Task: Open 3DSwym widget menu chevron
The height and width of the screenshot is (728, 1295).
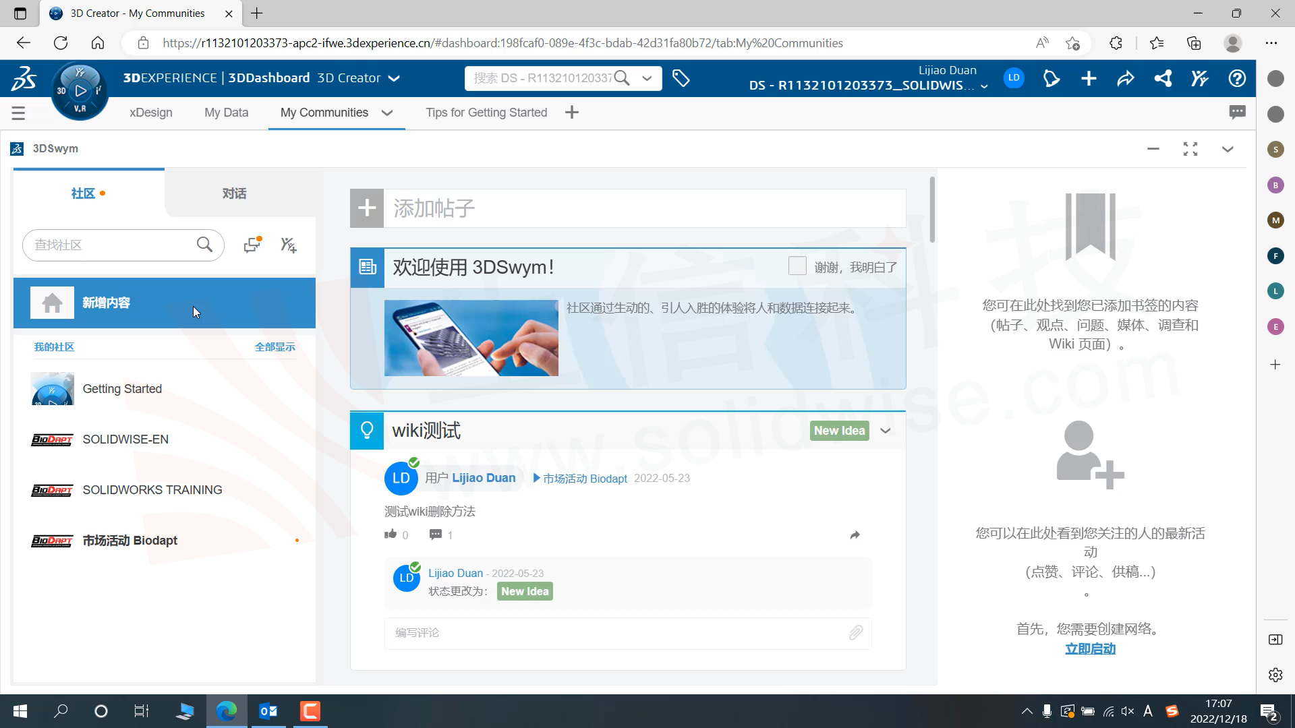Action: point(1228,149)
